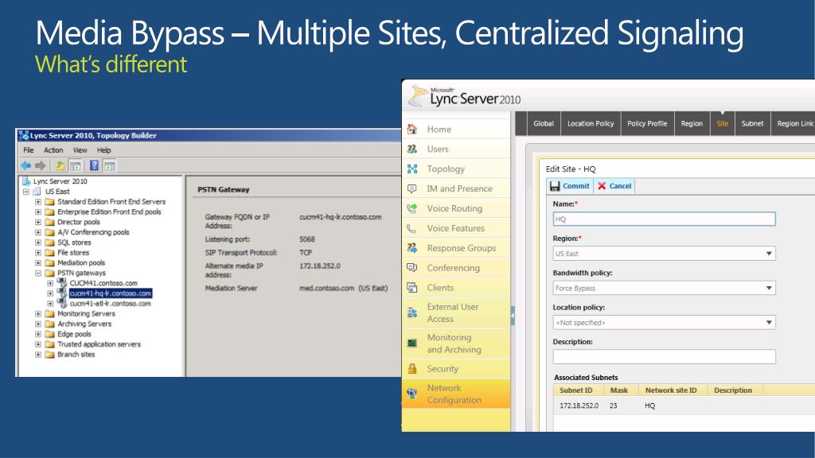The width and height of the screenshot is (815, 458).
Task: Open the File menu in Topology Builder
Action: 29,150
